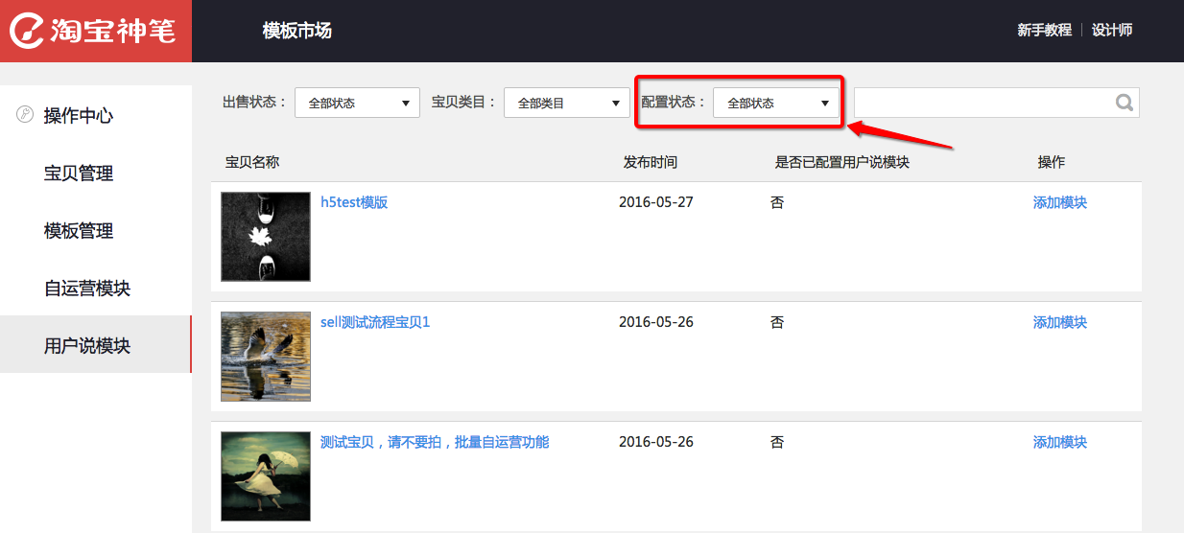Click the girl with umbrella thumbnail
The image size is (1184, 533).
point(266,475)
